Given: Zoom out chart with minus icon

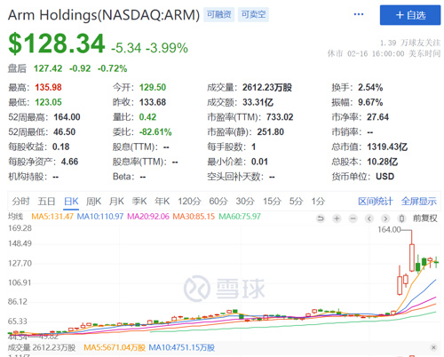Looking at the screenshot, I should pos(353,218).
